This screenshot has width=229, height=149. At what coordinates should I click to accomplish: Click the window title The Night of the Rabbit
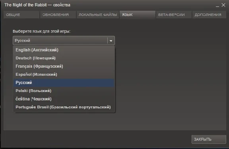[25, 5]
